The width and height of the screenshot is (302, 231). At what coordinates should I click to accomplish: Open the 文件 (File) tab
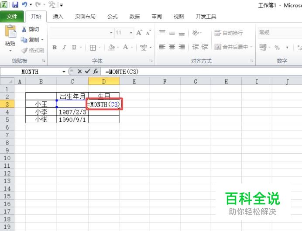pyautogui.click(x=12, y=17)
